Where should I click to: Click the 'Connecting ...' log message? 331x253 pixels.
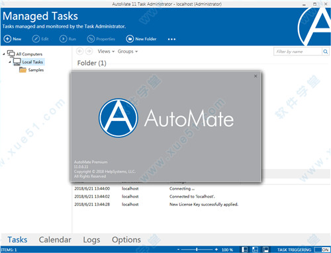click(182, 189)
